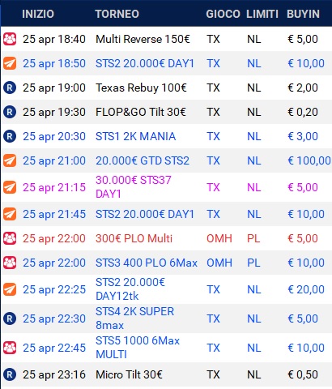Click the € 100,00 buy-in cell
This screenshot has height=389, width=332.
click(x=309, y=160)
